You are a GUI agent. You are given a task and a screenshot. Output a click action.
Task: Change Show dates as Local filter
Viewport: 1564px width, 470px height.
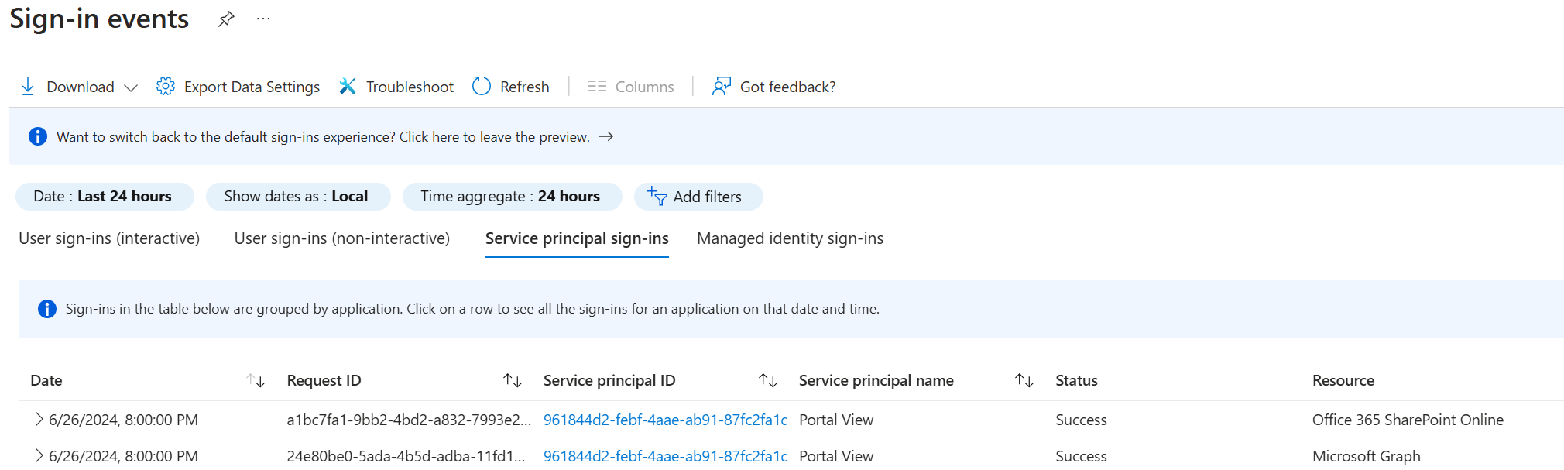tap(297, 197)
